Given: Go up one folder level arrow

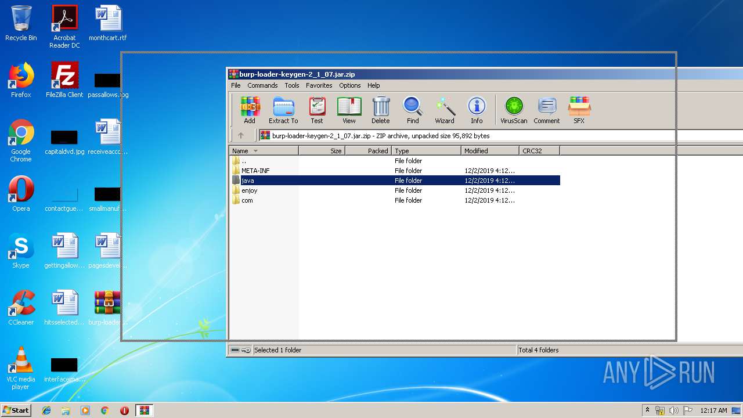Looking at the screenshot, I should tap(241, 136).
